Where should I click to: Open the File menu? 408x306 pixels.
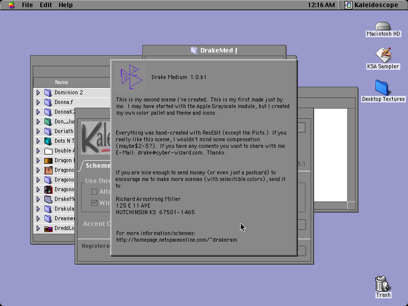[x=28, y=5]
